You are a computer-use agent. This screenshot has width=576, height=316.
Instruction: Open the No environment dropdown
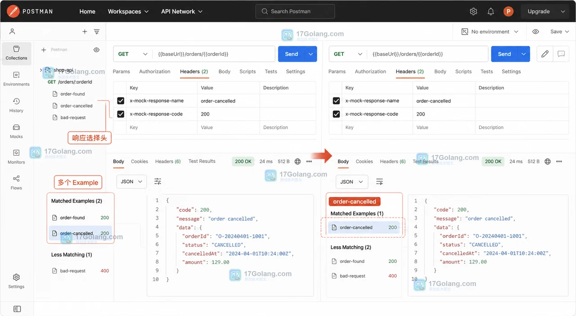click(x=490, y=32)
